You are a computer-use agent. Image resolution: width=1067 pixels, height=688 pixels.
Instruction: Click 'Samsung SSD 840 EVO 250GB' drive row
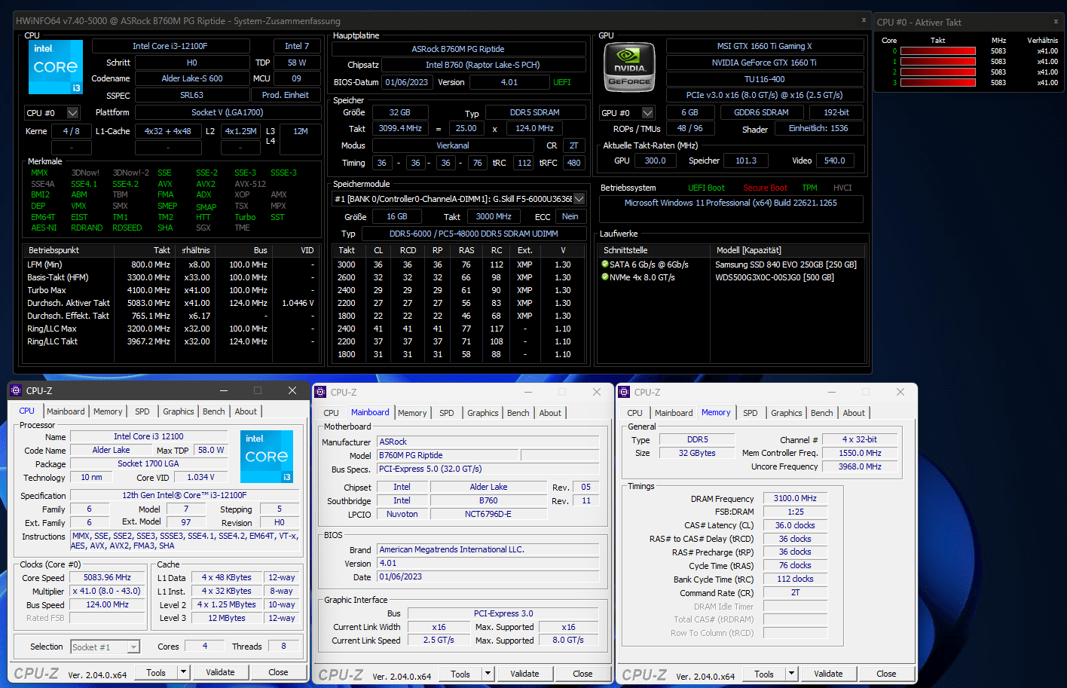(x=785, y=264)
